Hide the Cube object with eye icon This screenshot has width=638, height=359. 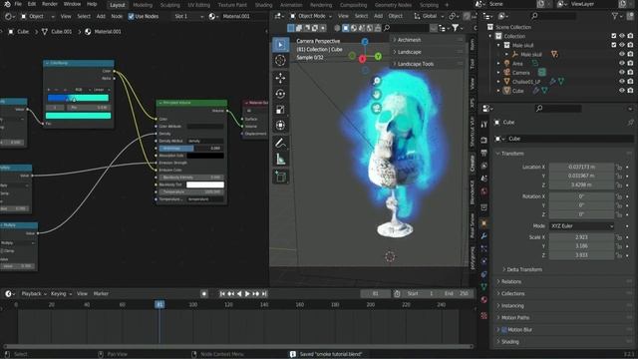pos(622,91)
